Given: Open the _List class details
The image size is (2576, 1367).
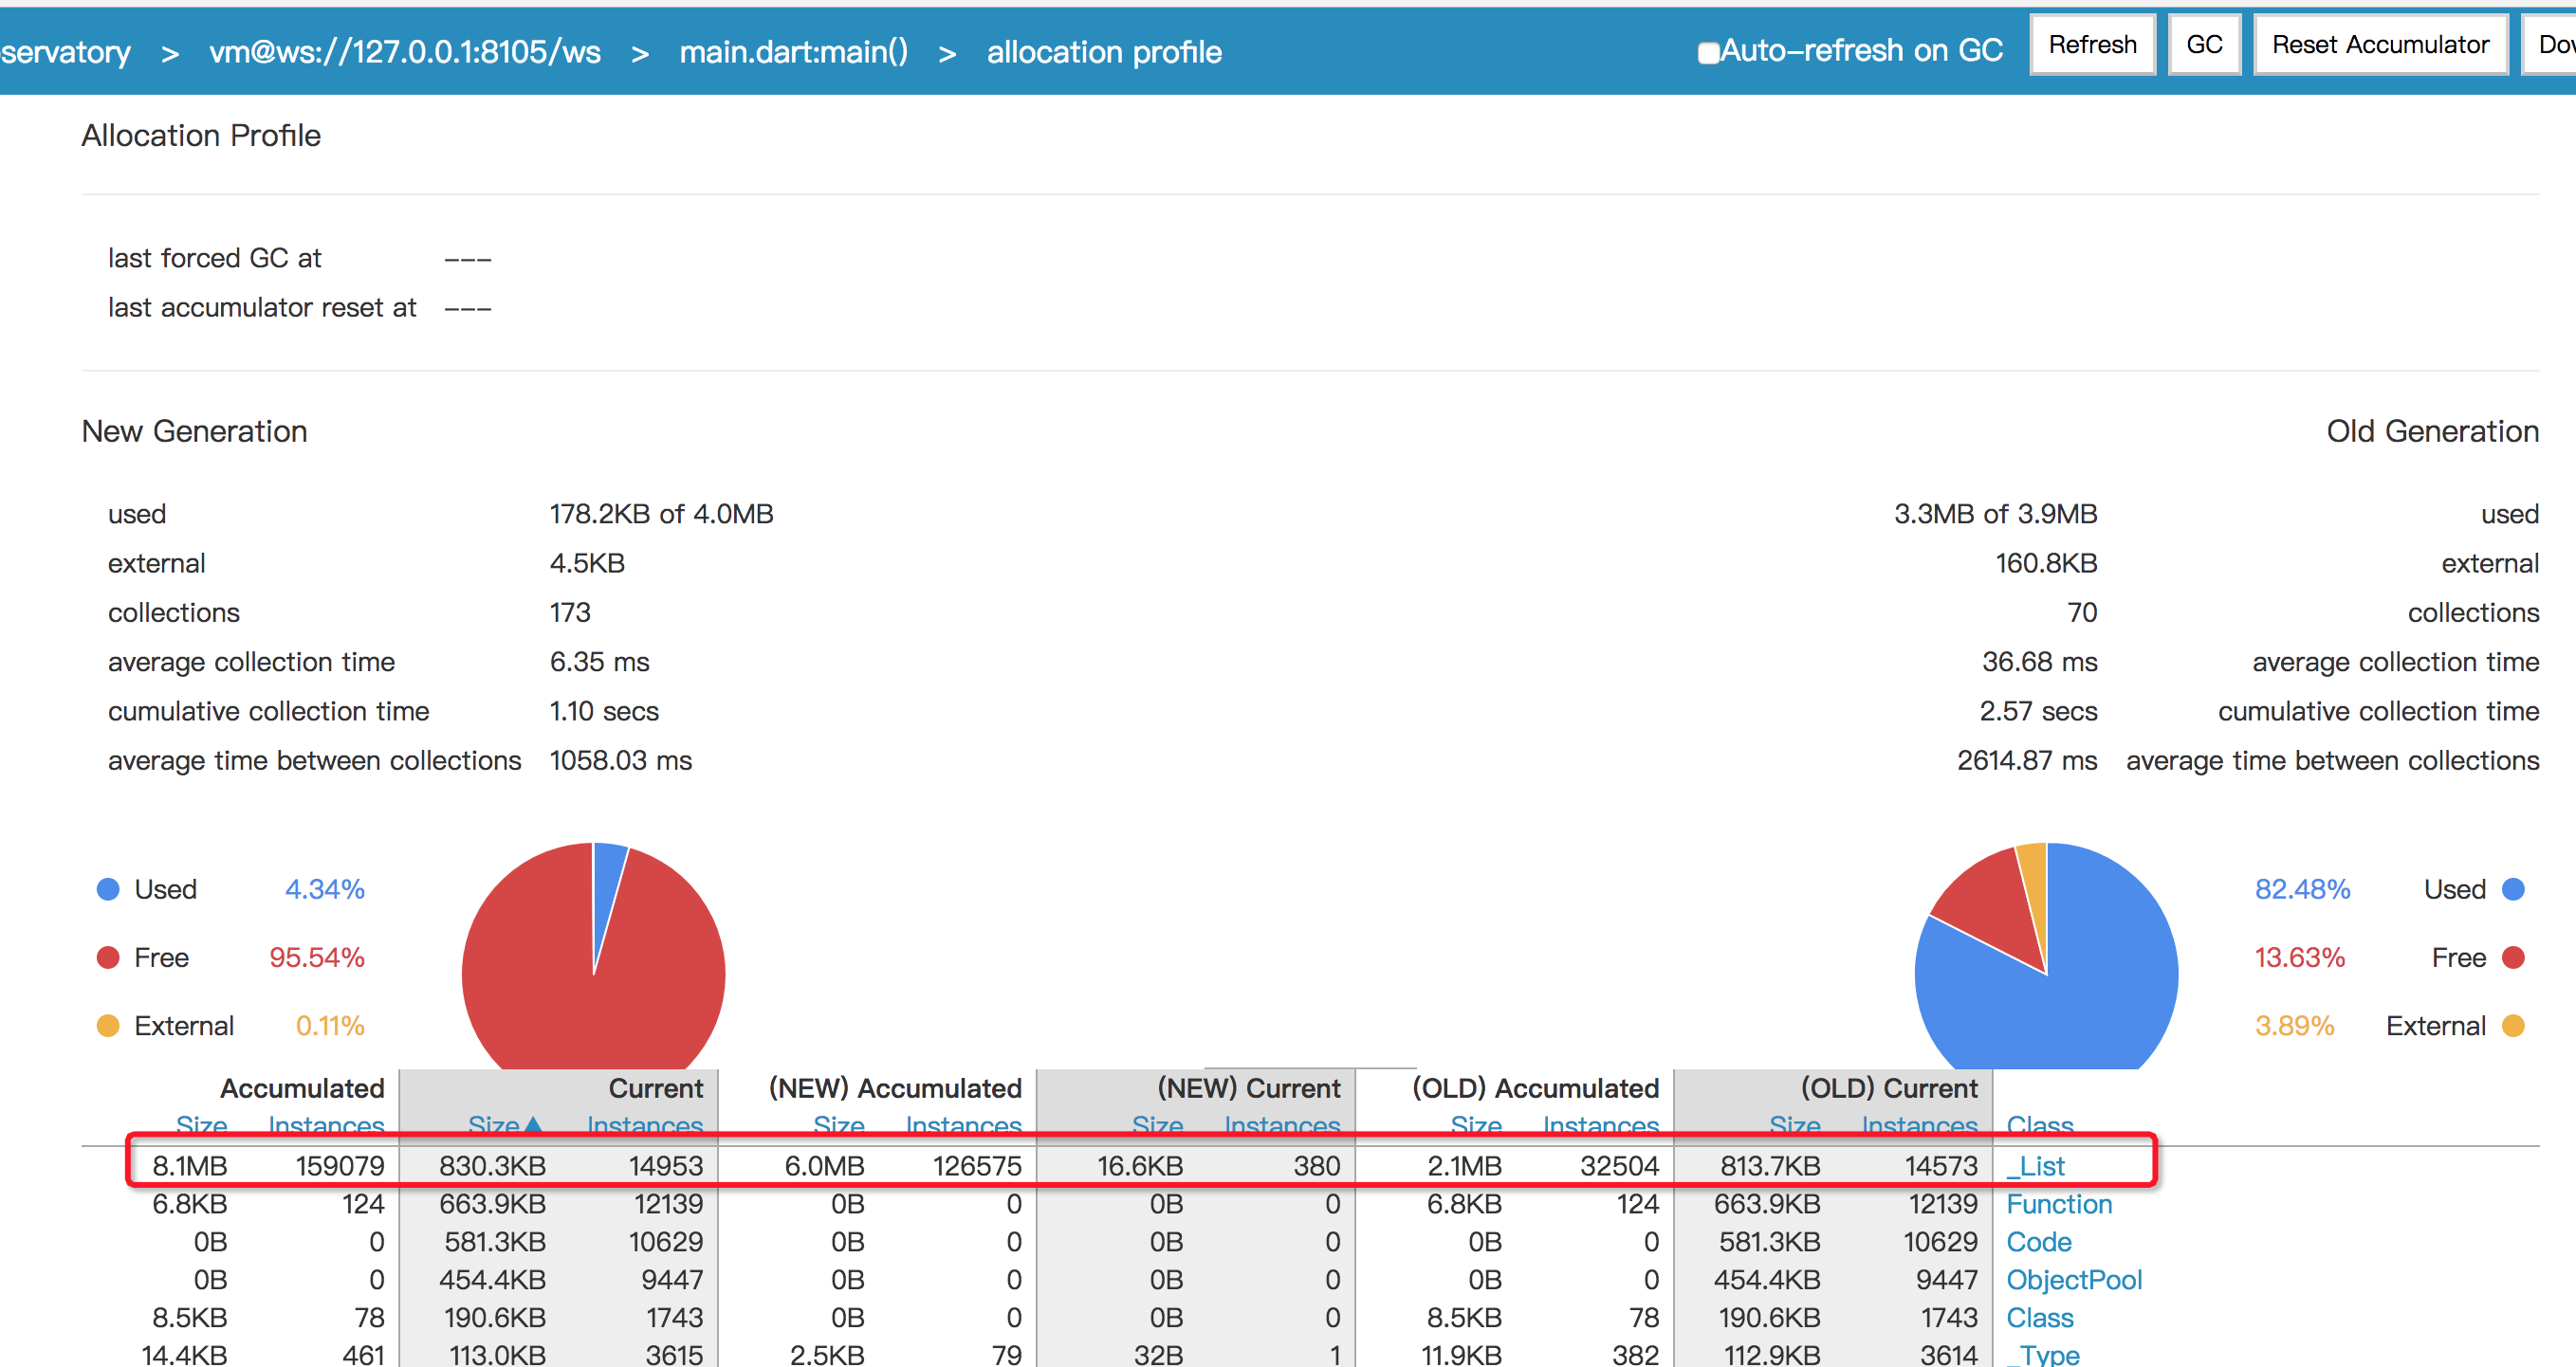Looking at the screenshot, I should point(2037,1165).
